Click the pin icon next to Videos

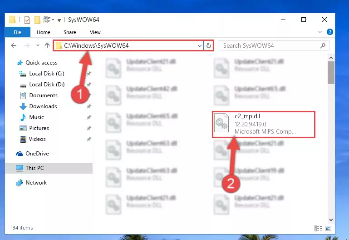point(88,139)
